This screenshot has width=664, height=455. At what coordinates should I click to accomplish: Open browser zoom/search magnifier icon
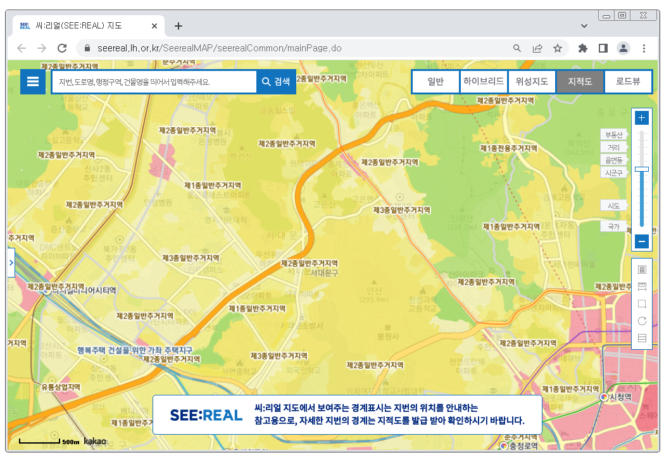tap(517, 48)
